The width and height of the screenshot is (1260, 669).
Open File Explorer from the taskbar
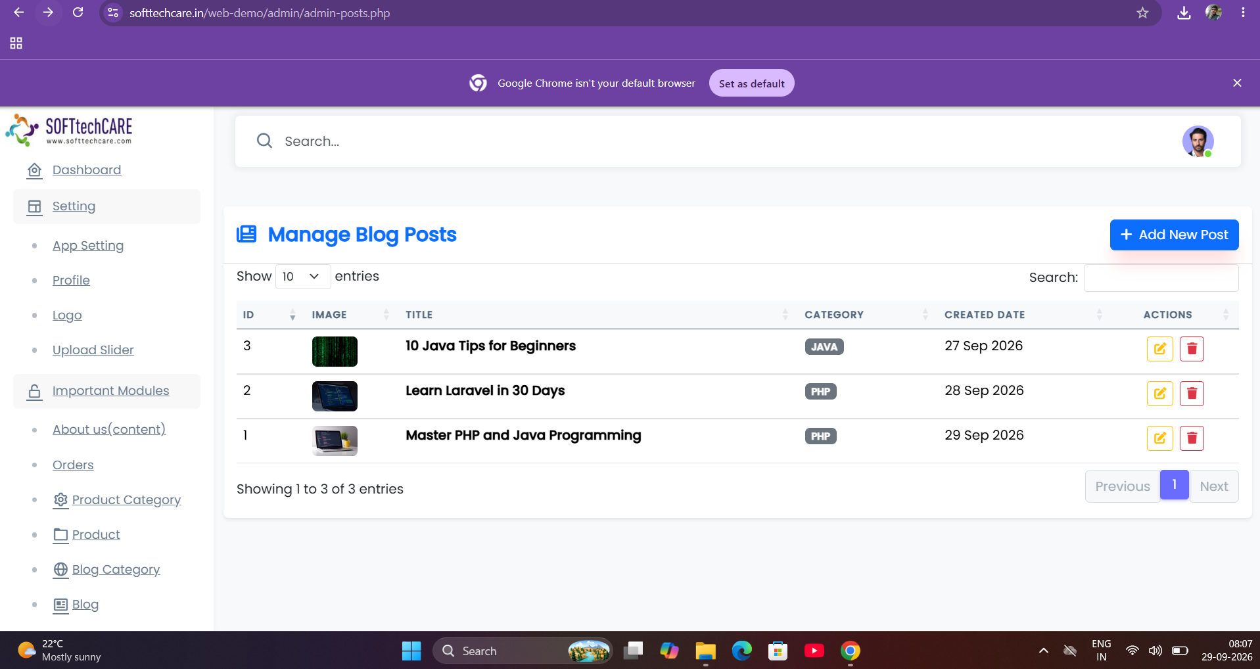(705, 651)
